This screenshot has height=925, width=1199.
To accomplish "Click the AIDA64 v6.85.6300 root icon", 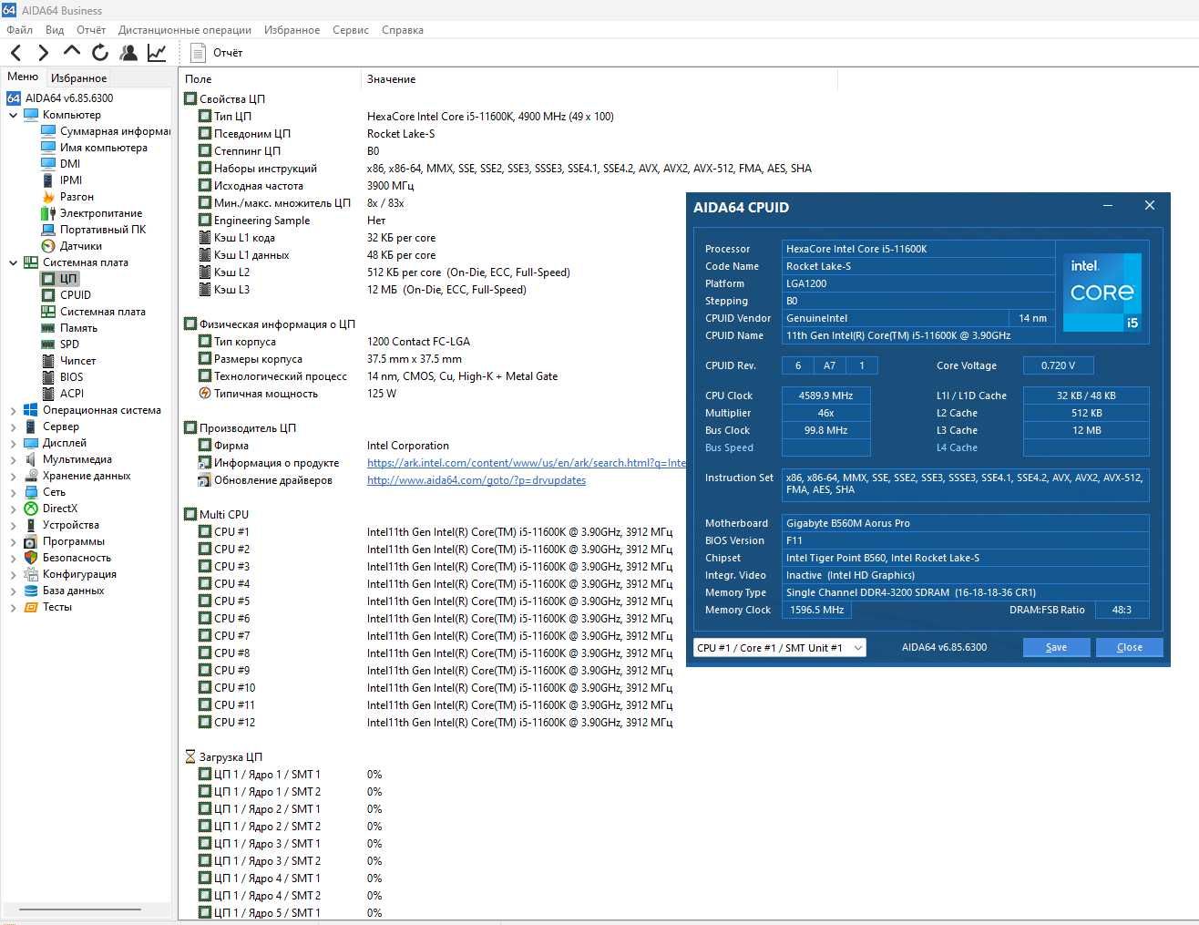I will pyautogui.click(x=14, y=98).
